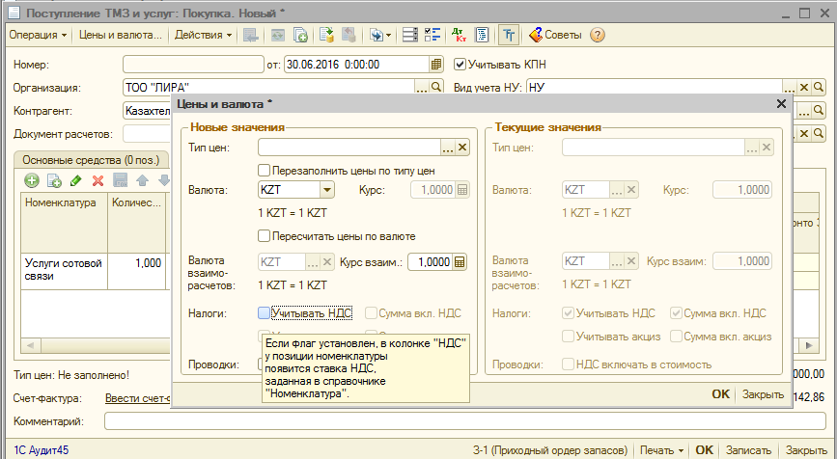Edit the row with the green pencil icon
The width and height of the screenshot is (837, 459).
(76, 180)
